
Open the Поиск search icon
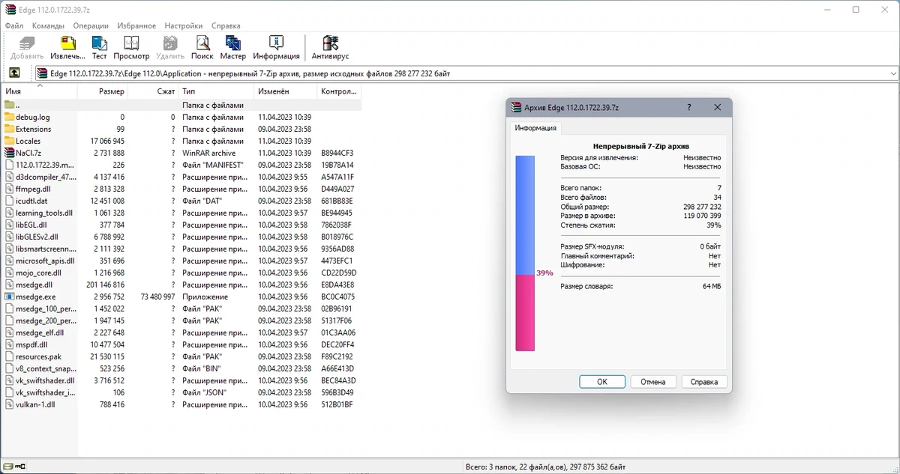tap(202, 43)
